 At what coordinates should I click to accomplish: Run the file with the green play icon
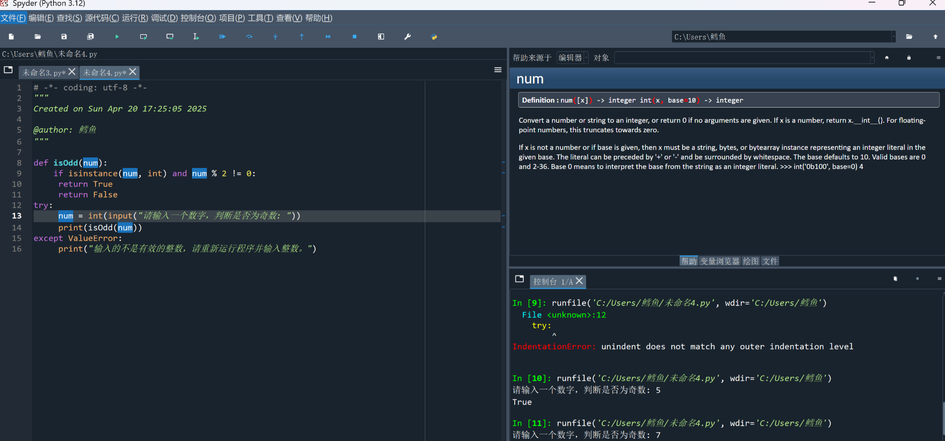pos(117,37)
